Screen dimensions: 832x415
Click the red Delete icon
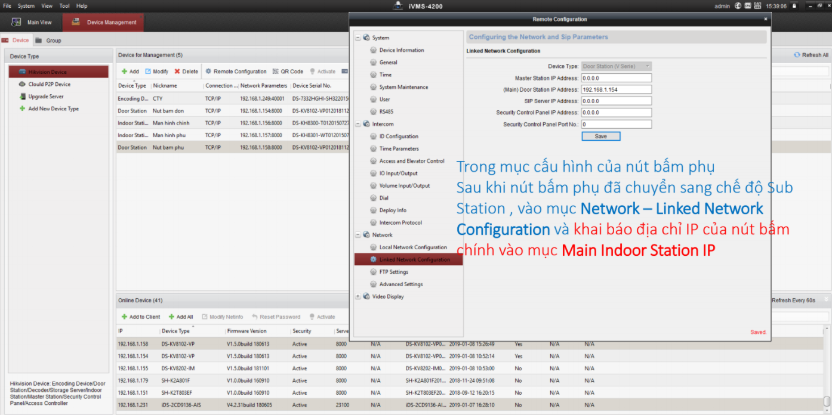[x=177, y=72]
